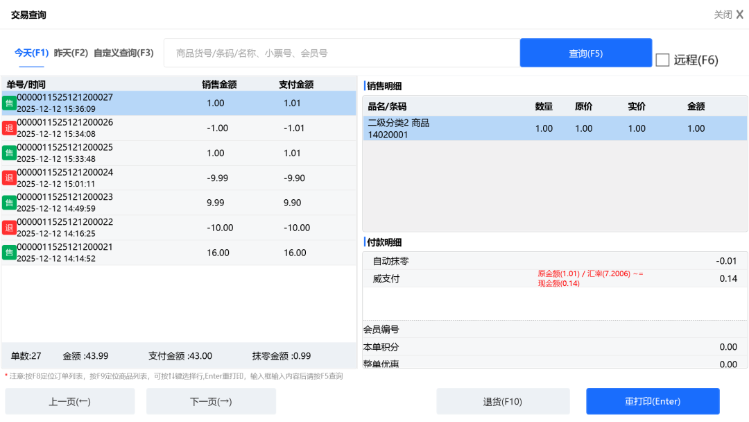Click the 查询(F5) search button

click(x=585, y=53)
